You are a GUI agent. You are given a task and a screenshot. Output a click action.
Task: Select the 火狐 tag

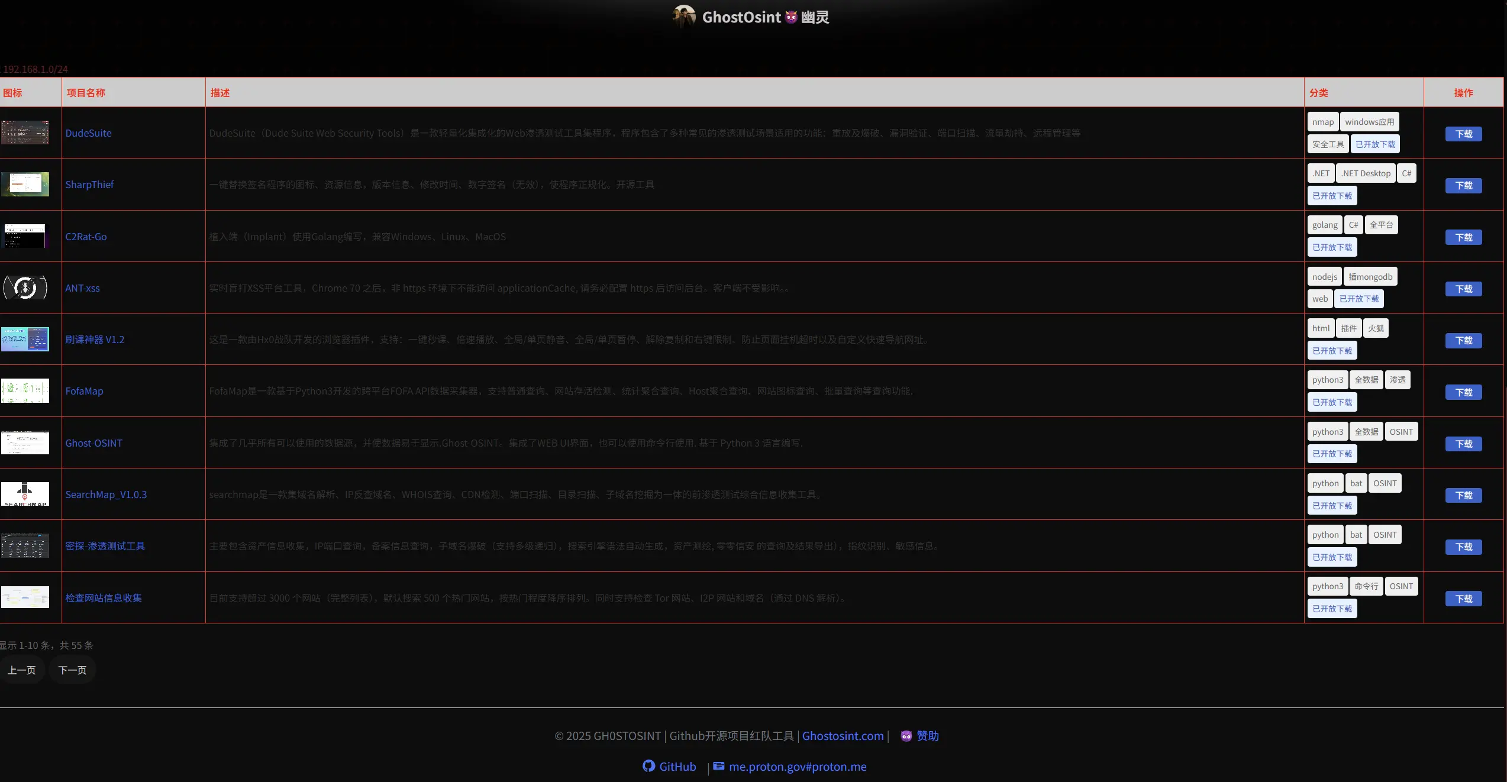tap(1376, 328)
